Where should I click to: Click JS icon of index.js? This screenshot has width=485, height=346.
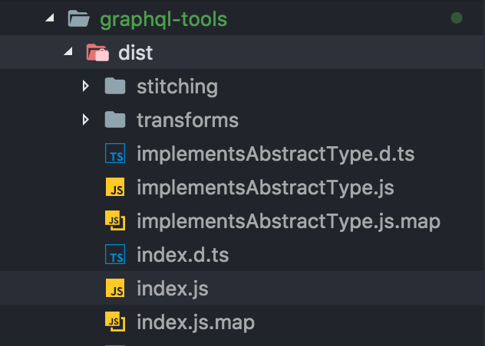point(115,288)
